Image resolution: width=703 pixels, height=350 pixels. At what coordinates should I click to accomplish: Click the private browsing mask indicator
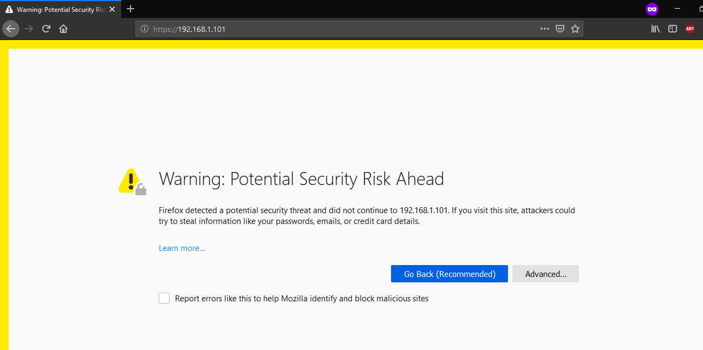click(652, 9)
